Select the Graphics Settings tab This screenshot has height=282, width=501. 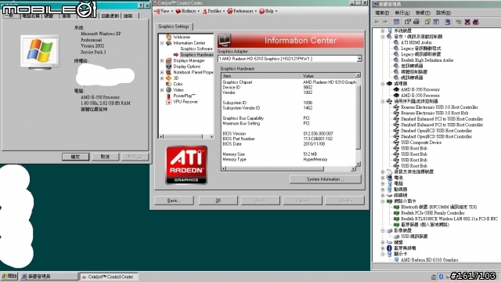pos(174,27)
